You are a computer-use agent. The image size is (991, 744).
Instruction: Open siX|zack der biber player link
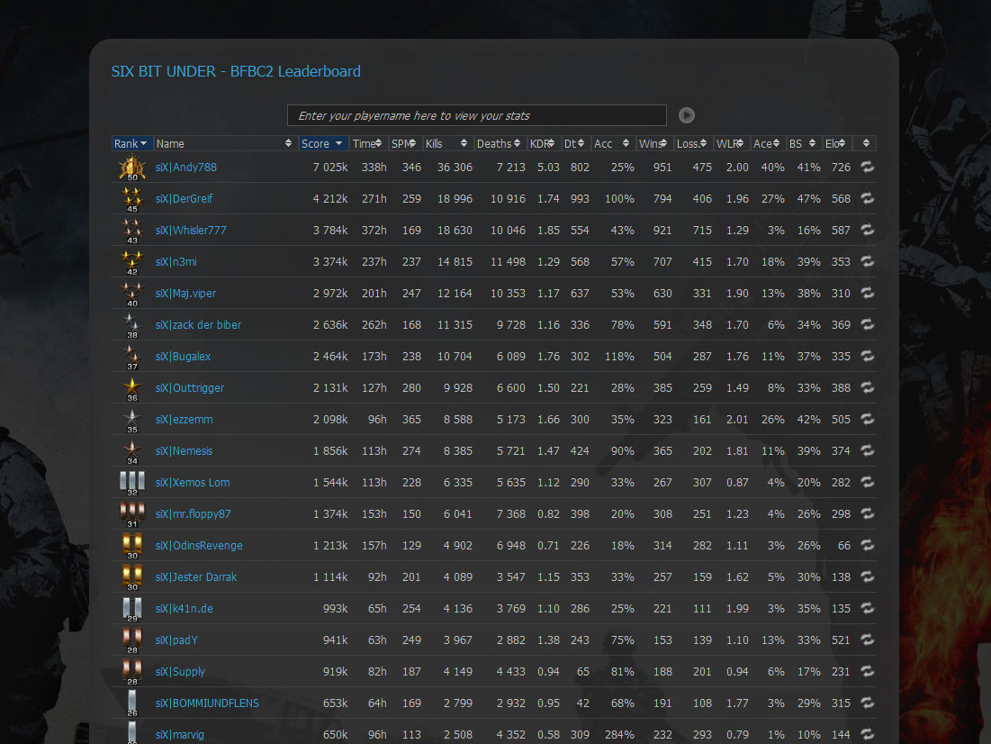pyautogui.click(x=198, y=324)
